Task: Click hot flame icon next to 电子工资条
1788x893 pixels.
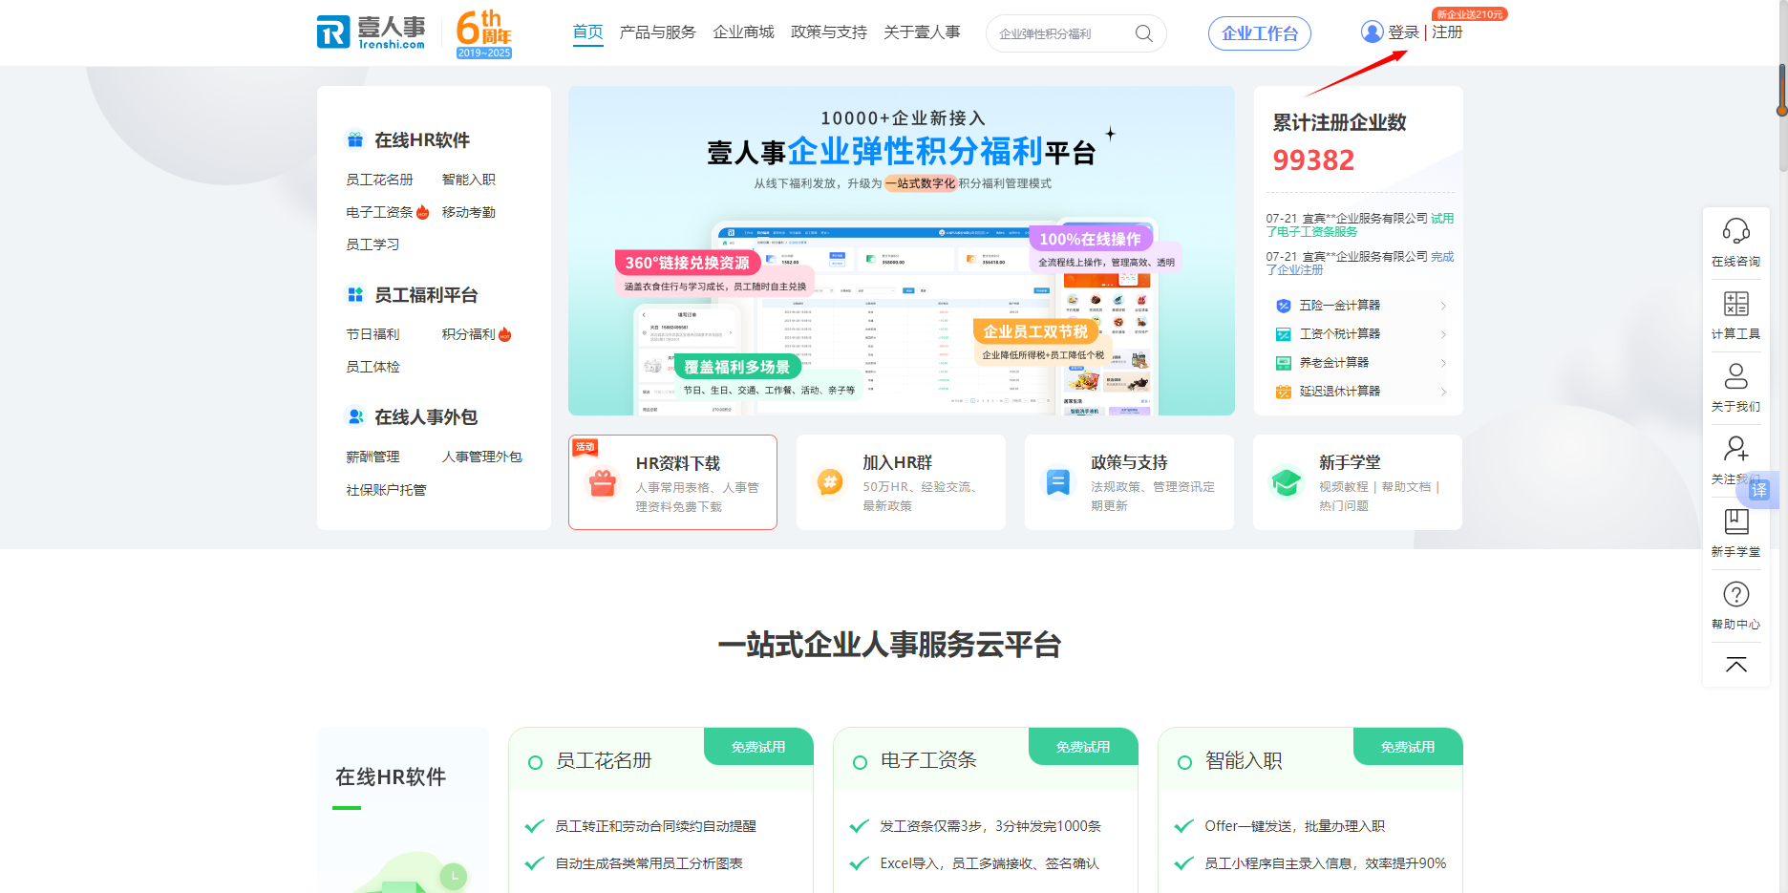Action: pos(422,212)
